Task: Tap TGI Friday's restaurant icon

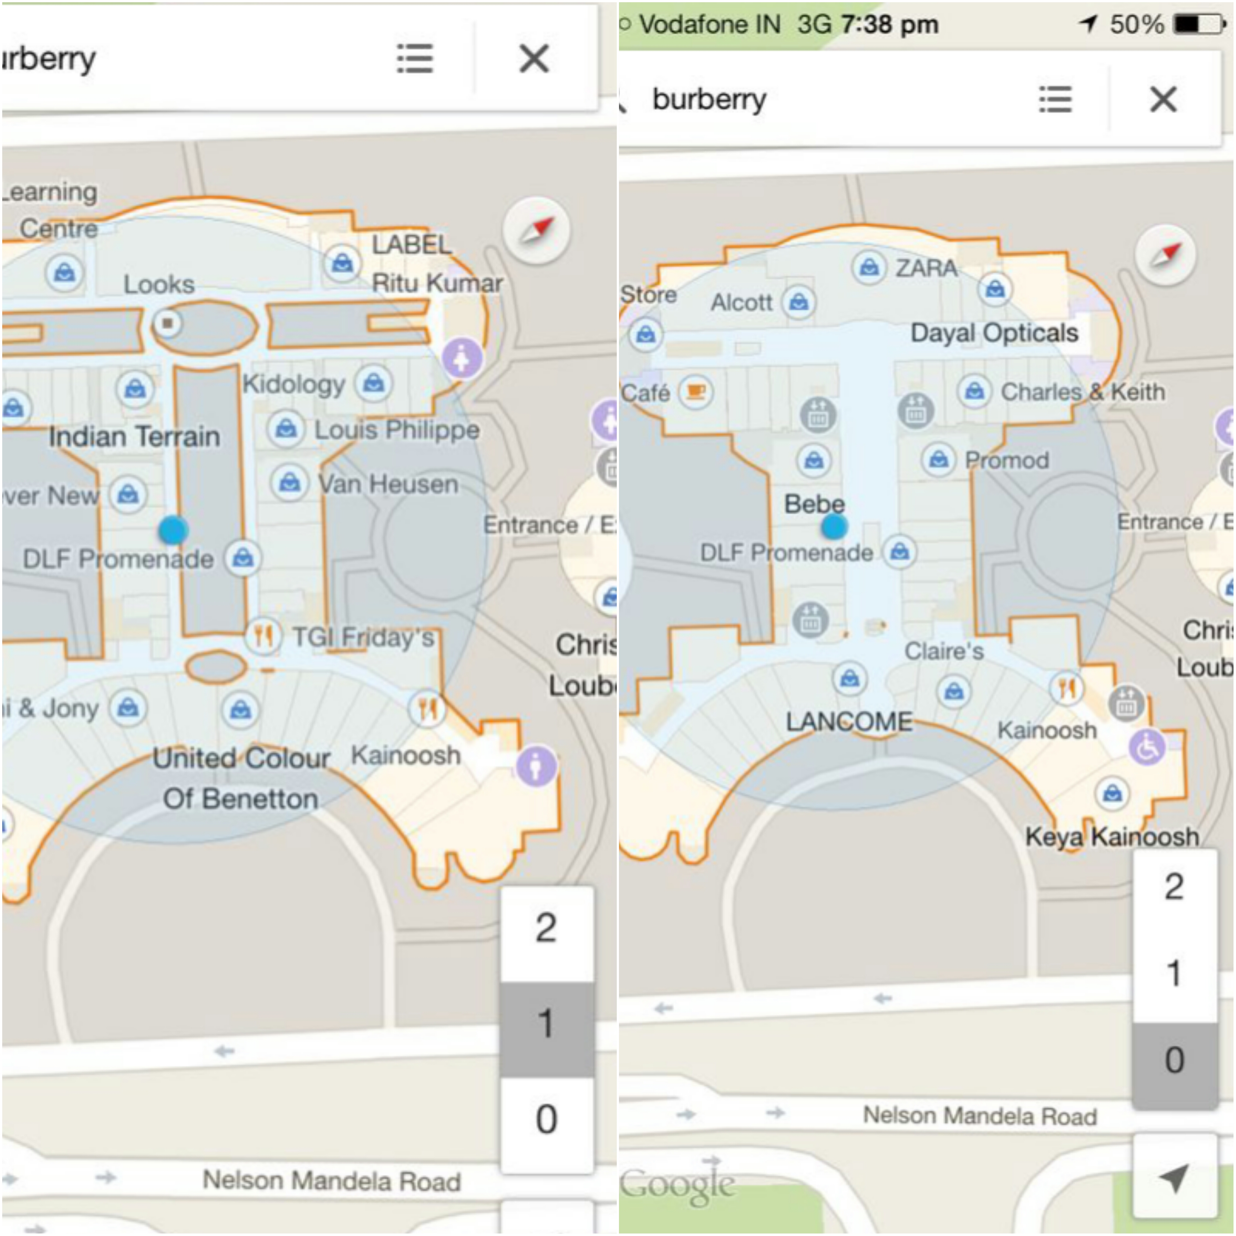Action: [x=263, y=636]
